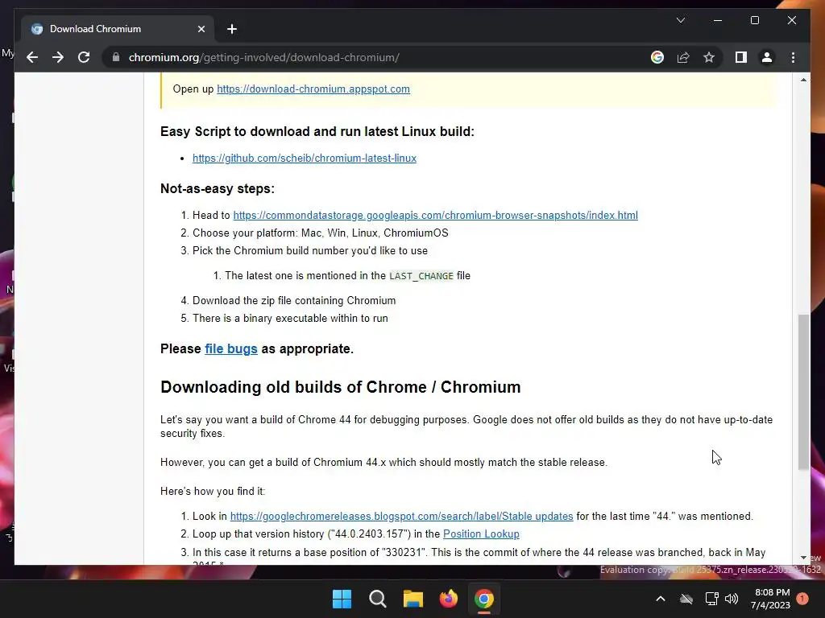Close the Download Chromium tab
Image resolution: width=825 pixels, height=618 pixels.
[201, 29]
